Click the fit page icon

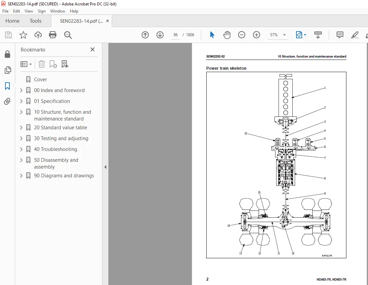point(299,35)
